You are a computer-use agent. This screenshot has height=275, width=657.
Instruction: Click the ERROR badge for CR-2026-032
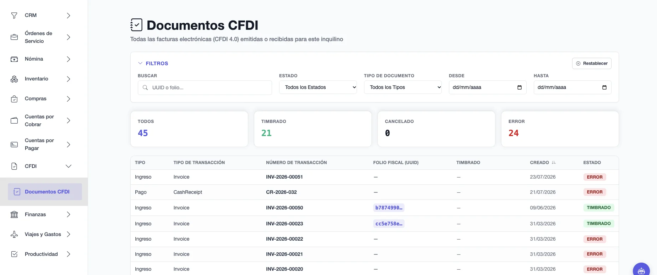[595, 192]
